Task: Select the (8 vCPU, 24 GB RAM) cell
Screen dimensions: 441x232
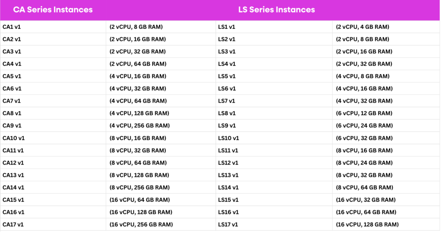Action: [364, 163]
